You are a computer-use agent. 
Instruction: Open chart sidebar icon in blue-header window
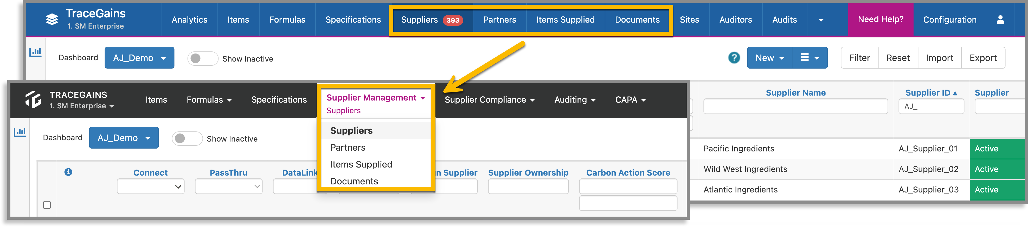[x=36, y=52]
